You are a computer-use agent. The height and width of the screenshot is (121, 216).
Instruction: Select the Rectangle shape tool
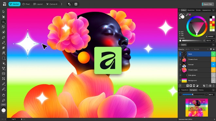4,58
